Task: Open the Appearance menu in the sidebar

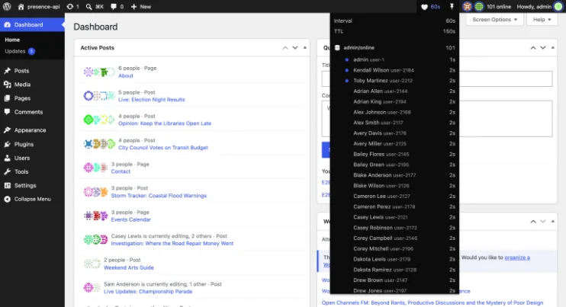Action: pyautogui.click(x=30, y=130)
